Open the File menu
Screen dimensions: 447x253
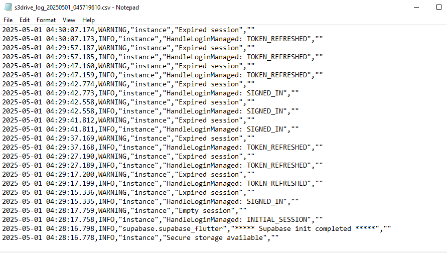8,20
